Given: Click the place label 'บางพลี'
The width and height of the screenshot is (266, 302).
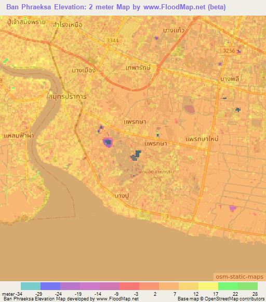Looking at the screenshot, I should [230, 78].
